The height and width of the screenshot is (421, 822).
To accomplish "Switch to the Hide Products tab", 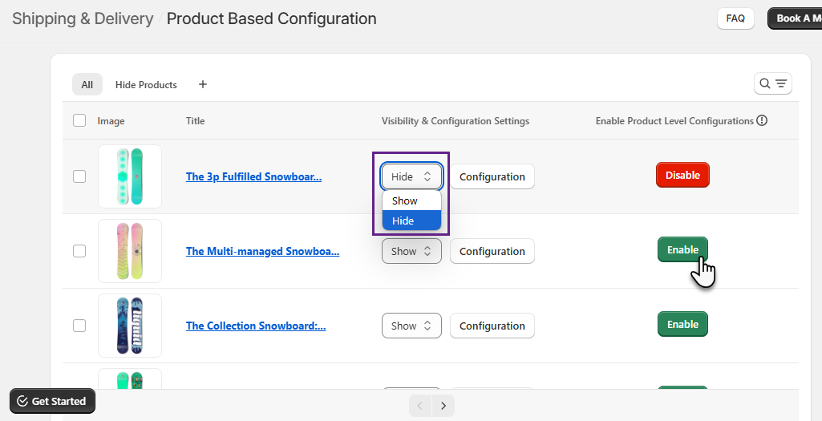I will 146,84.
